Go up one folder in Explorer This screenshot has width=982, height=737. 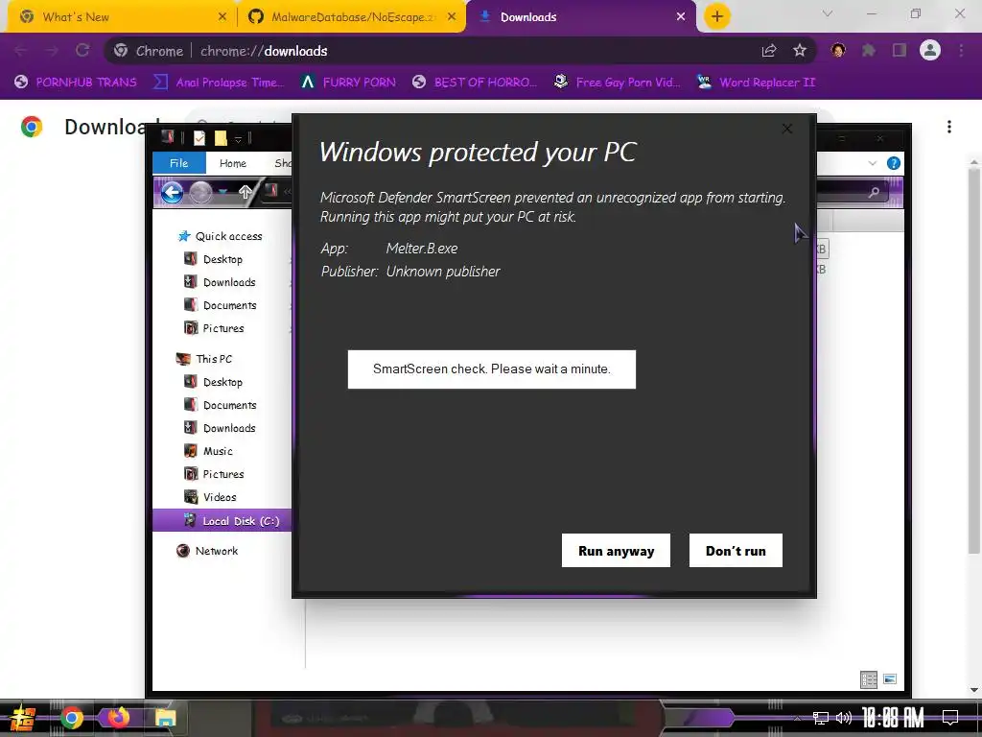point(245,192)
